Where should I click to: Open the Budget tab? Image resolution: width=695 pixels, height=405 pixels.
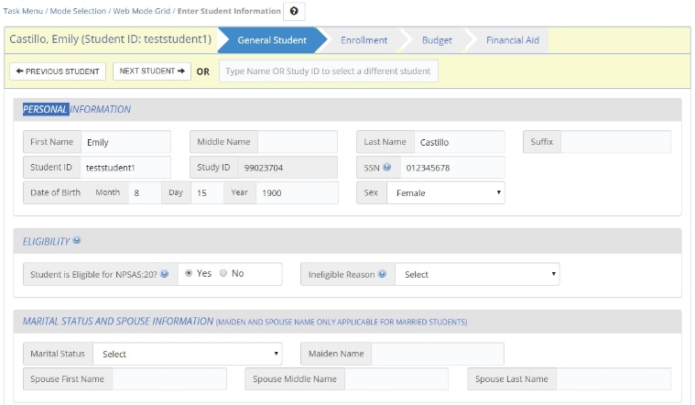coord(437,40)
